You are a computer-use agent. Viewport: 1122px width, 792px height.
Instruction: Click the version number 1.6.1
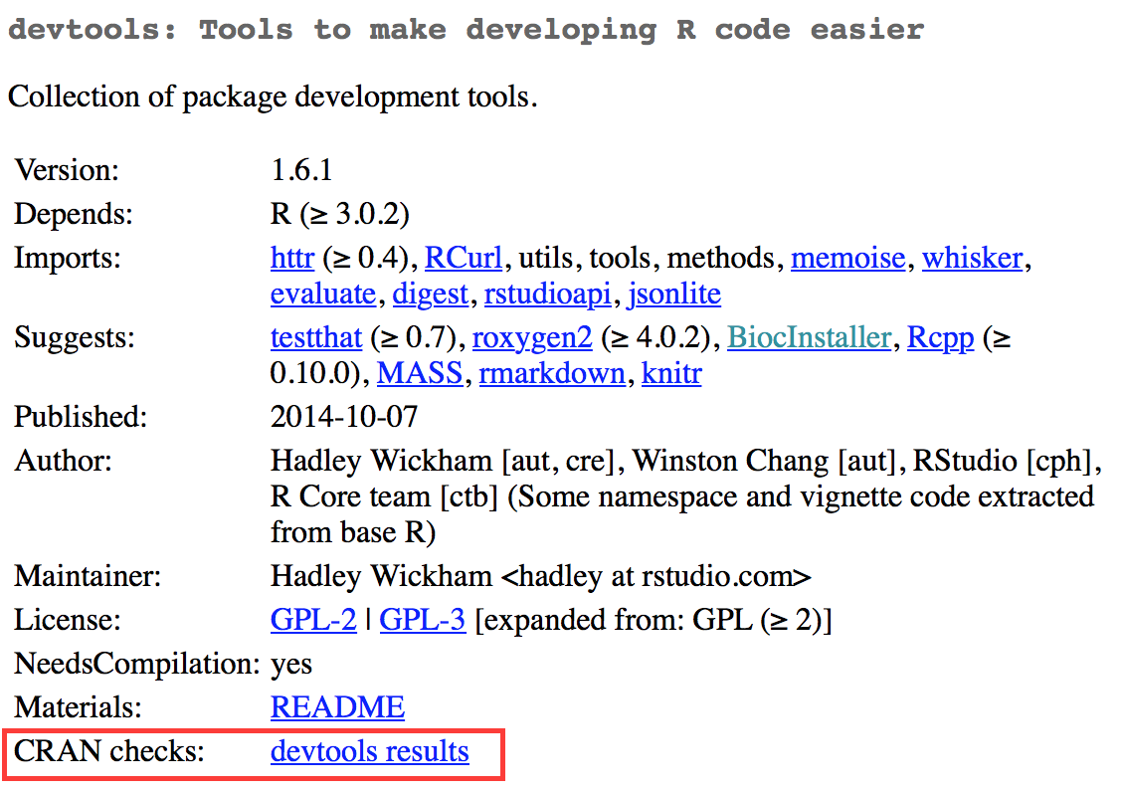(301, 170)
